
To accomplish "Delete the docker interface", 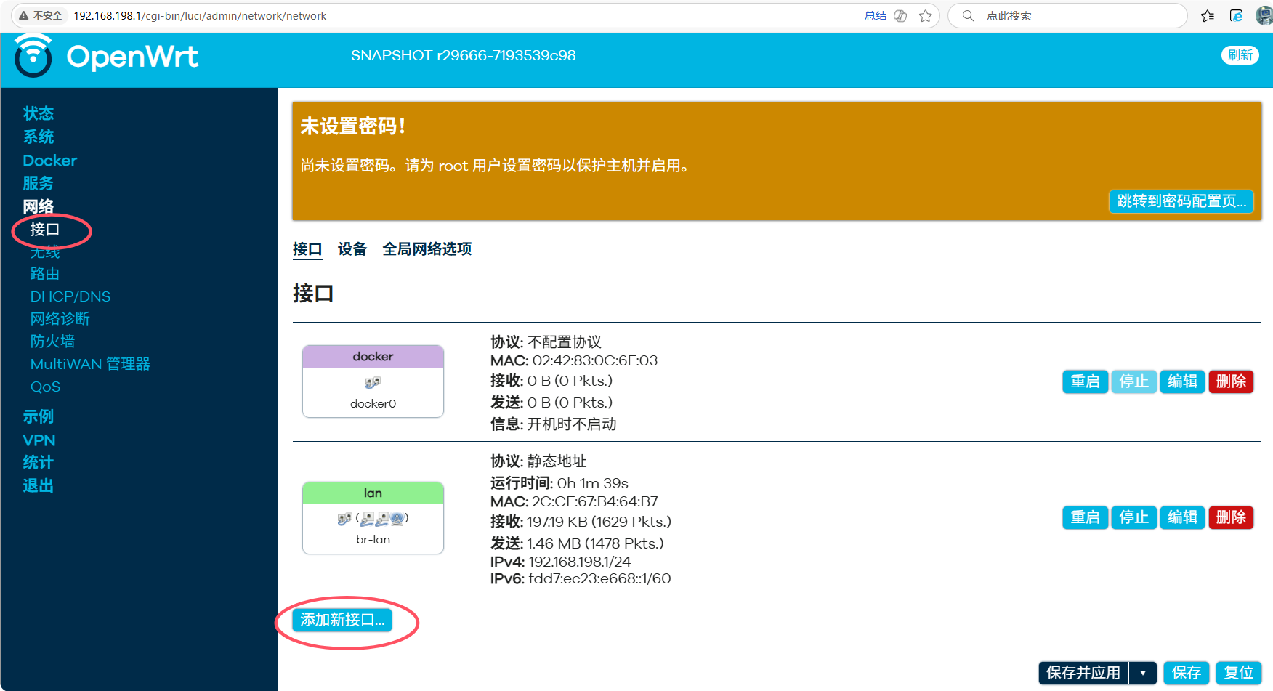I will (1231, 381).
